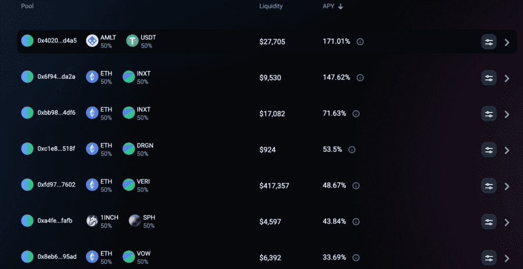Screen dimensions: 523x269
Task: Expand the AMLT/USDT pool row chevron
Action: [x=507, y=42]
